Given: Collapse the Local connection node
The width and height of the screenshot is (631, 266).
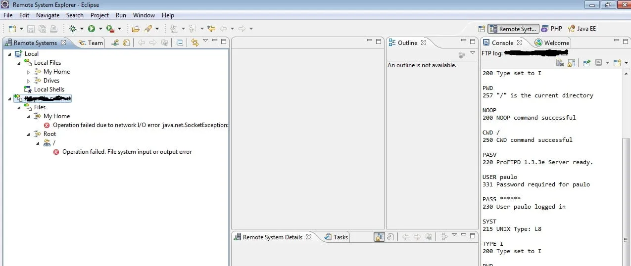Looking at the screenshot, I should [x=9, y=54].
